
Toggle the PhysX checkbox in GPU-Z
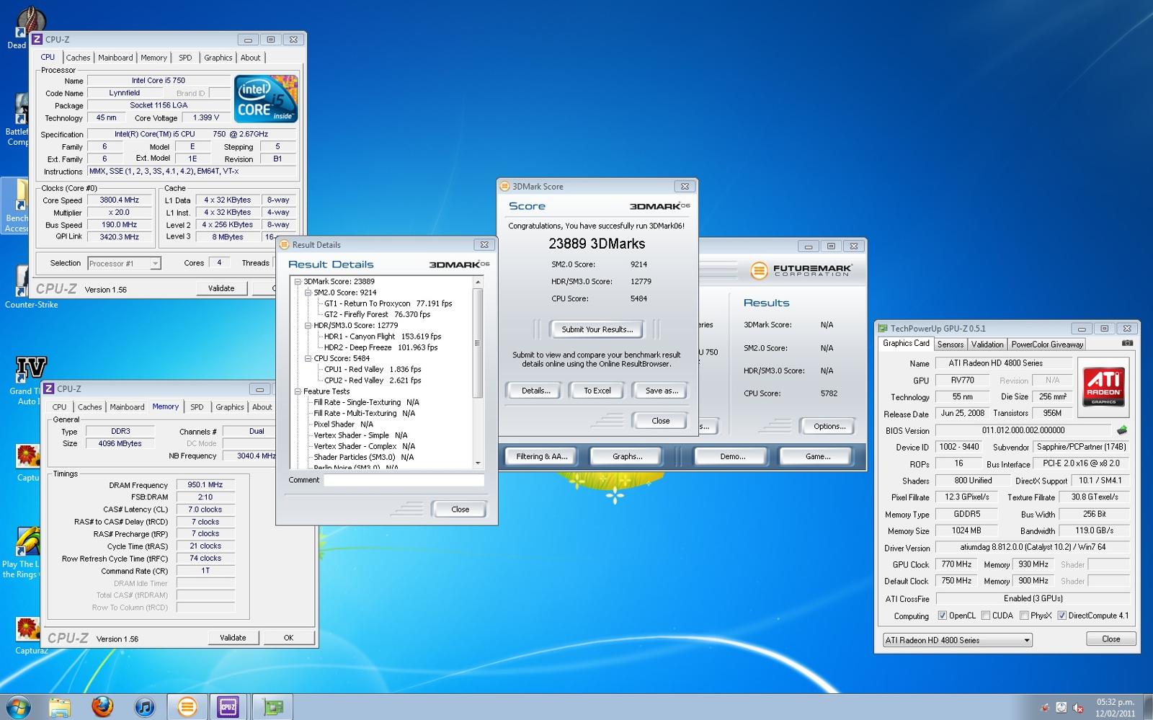1024,615
